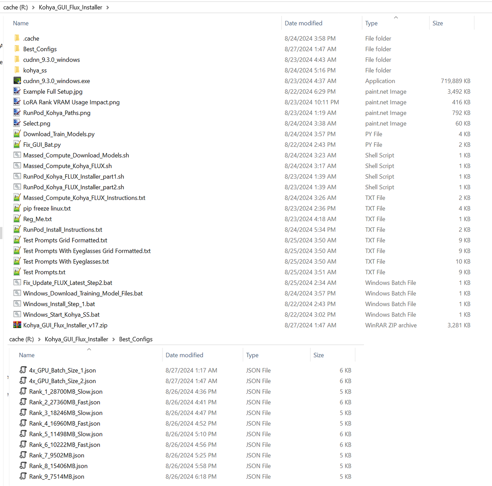Select Test Prompts Grid Formatted.txt file name
The image size is (492, 486).
[65, 240]
